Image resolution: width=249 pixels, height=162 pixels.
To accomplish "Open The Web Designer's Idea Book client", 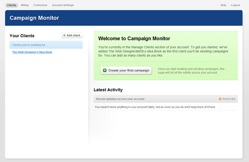I will (x=32, y=52).
